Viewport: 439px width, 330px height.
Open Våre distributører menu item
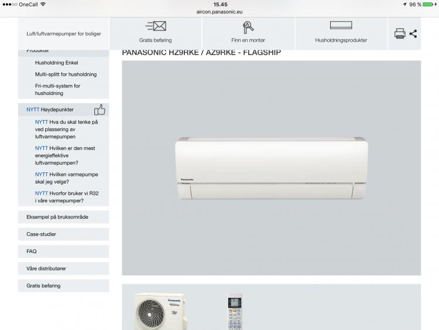(x=64, y=268)
